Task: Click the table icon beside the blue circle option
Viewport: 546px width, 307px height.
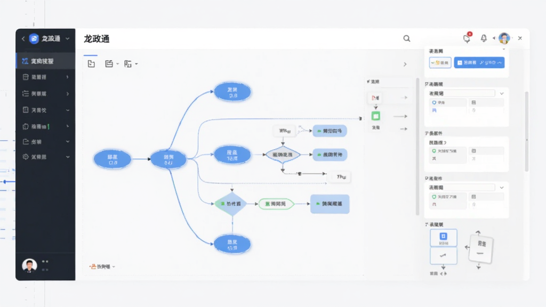Action: [x=473, y=103]
